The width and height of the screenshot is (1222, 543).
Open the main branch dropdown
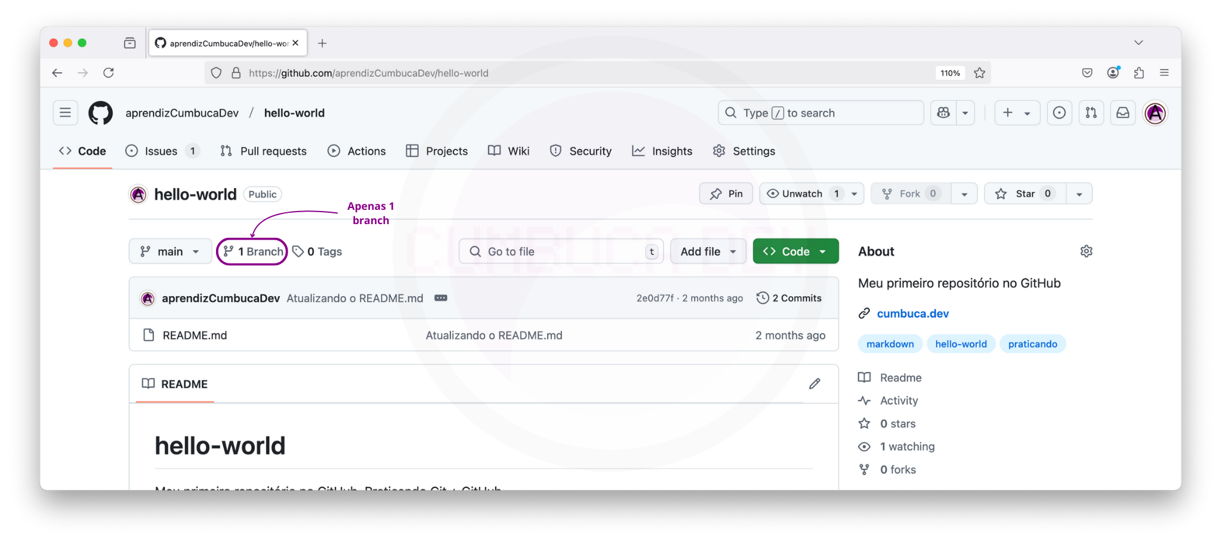click(170, 252)
